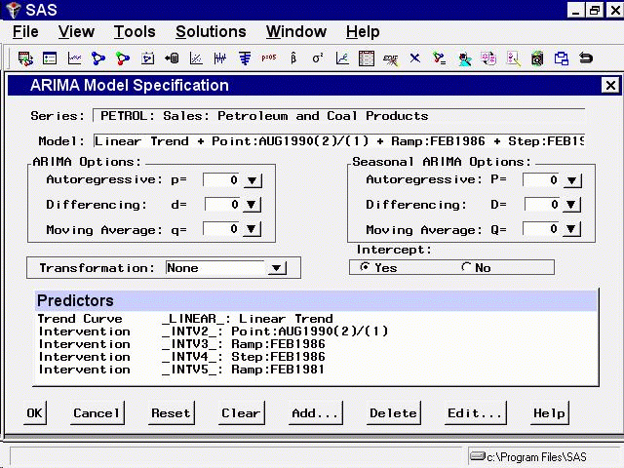Select the Intercept Yes radio button
Image resolution: width=624 pixels, height=468 pixels.
(x=364, y=267)
